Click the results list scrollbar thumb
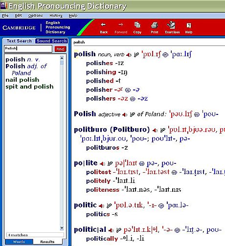225x246 pixels. click(62, 63)
